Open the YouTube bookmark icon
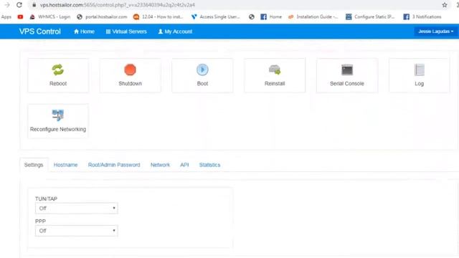The height and width of the screenshot is (258, 459). [20, 17]
